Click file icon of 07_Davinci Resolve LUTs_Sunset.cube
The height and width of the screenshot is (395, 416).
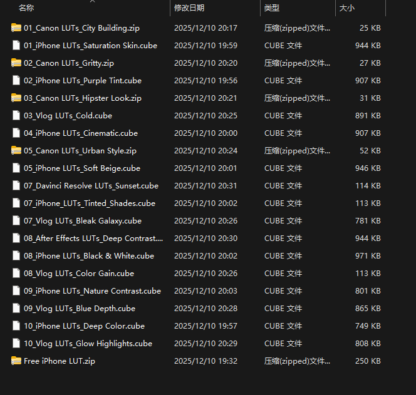click(16, 185)
